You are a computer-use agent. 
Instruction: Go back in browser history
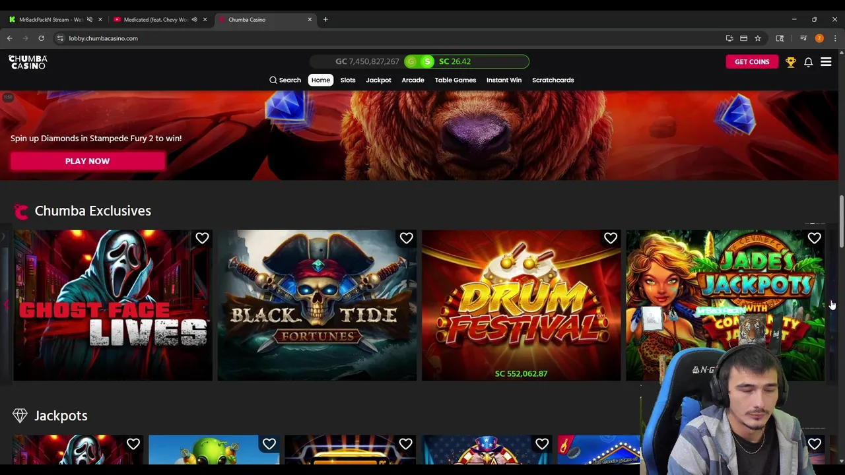click(10, 38)
